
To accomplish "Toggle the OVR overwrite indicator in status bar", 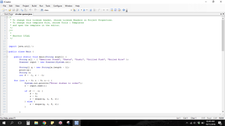I will [203, 118].
